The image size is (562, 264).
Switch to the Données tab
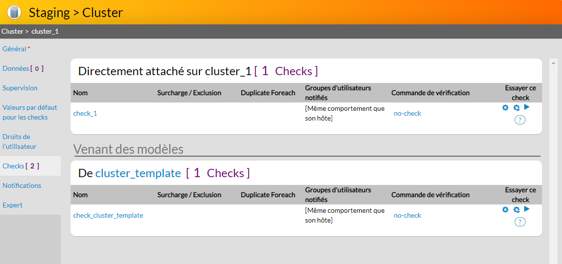16,68
